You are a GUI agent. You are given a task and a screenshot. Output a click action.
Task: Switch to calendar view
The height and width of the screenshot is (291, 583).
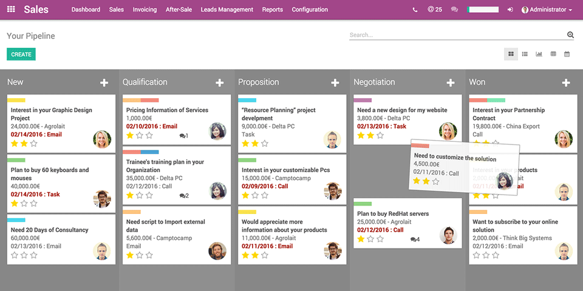[x=567, y=54]
